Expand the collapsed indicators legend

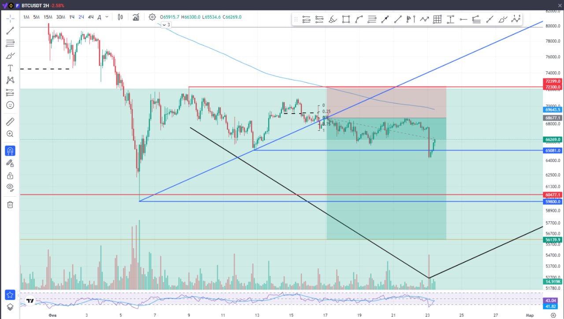[x=166, y=25]
